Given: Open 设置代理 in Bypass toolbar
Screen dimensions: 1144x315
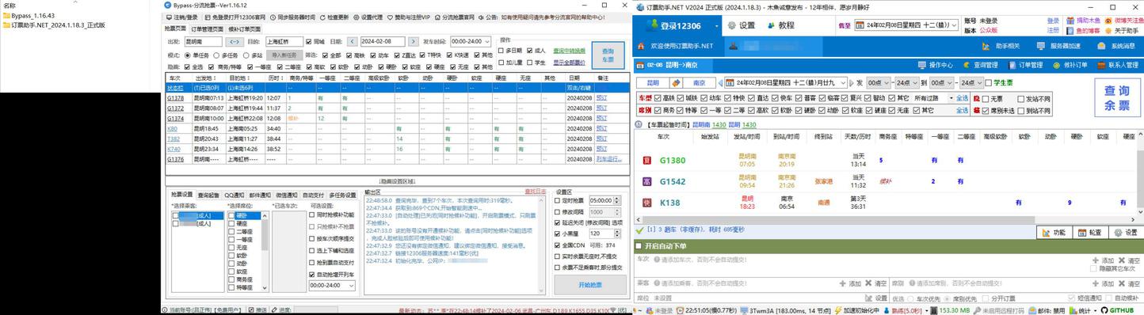Looking at the screenshot, I should pyautogui.click(x=368, y=17).
